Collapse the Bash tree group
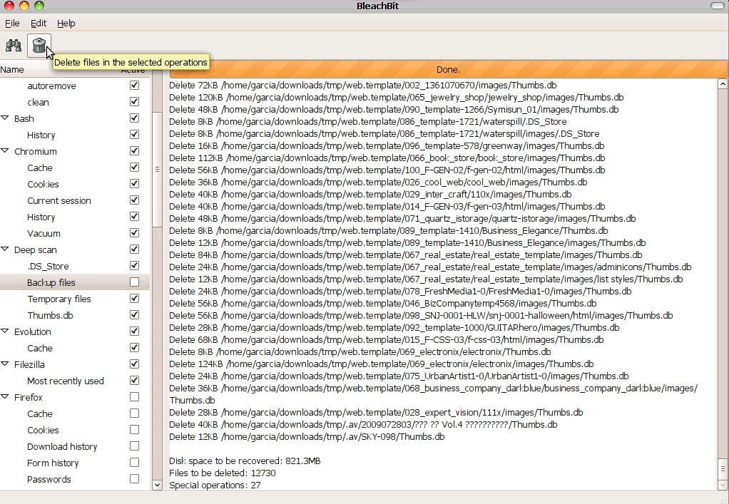 coord(5,118)
